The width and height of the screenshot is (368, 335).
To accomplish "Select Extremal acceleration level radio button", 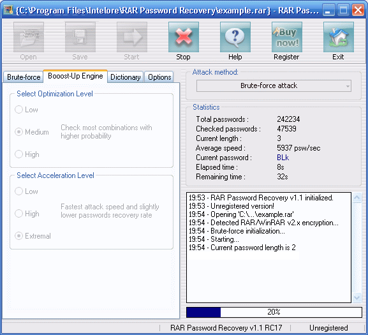I will click(x=18, y=236).
